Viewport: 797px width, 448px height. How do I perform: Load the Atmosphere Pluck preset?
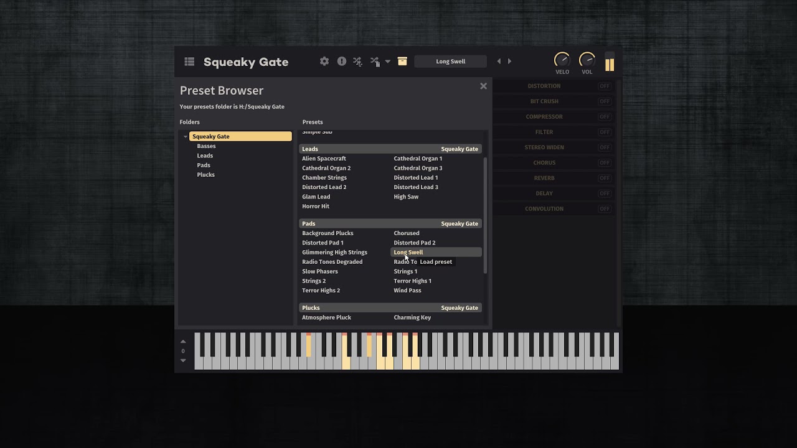tap(326, 317)
